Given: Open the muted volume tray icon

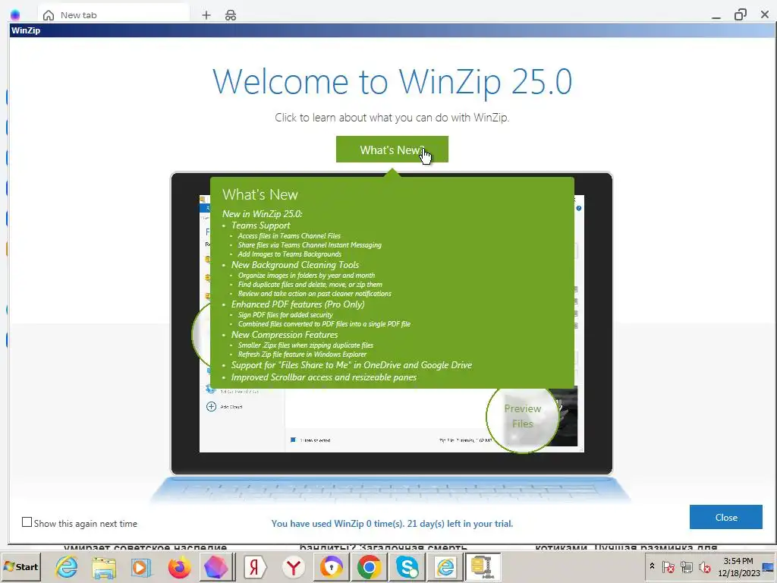Looking at the screenshot, I should pos(704,566).
